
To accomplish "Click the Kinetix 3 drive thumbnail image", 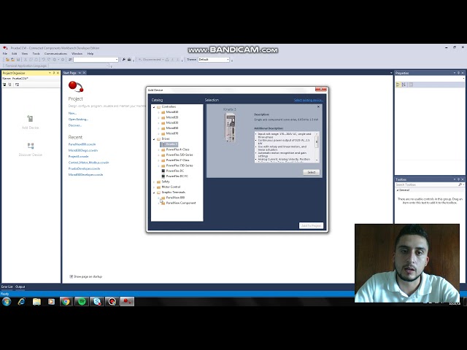I will coord(230,128).
